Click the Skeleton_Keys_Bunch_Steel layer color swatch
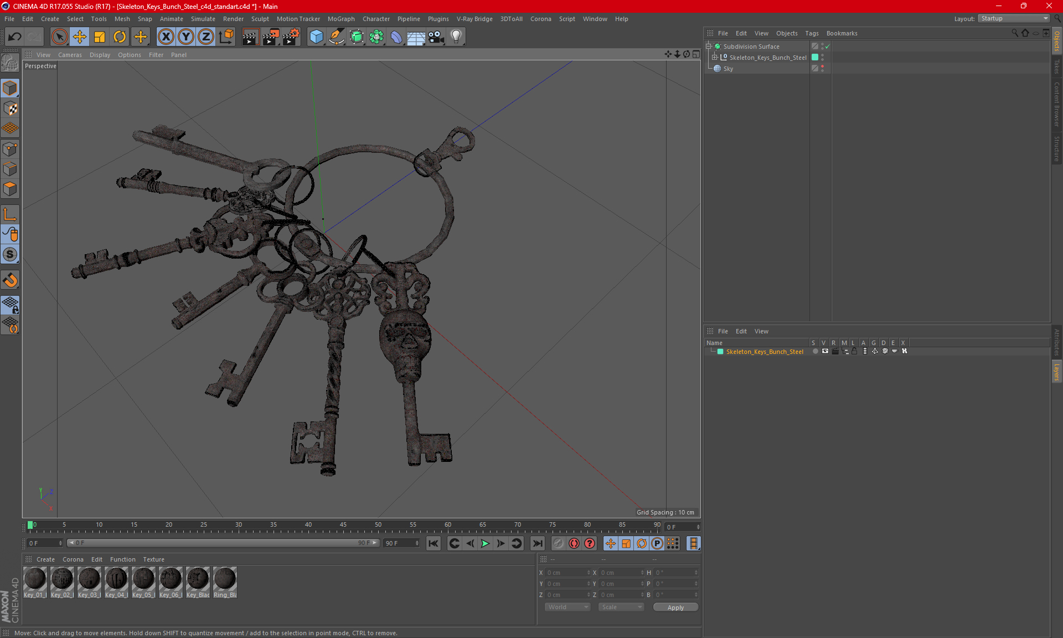 (720, 352)
